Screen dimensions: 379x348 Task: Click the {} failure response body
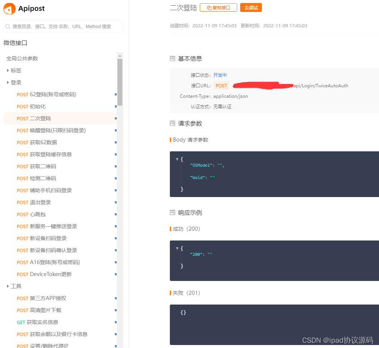click(183, 312)
